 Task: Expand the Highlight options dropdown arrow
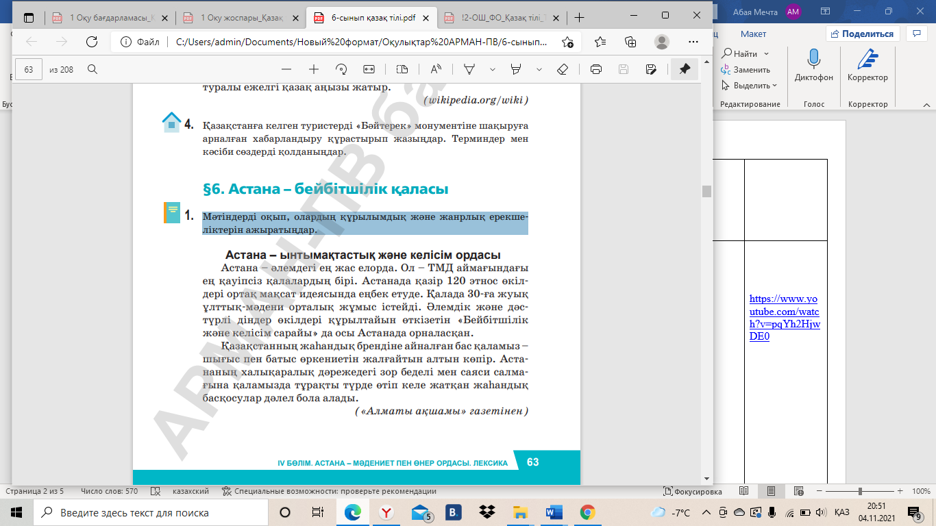click(539, 69)
